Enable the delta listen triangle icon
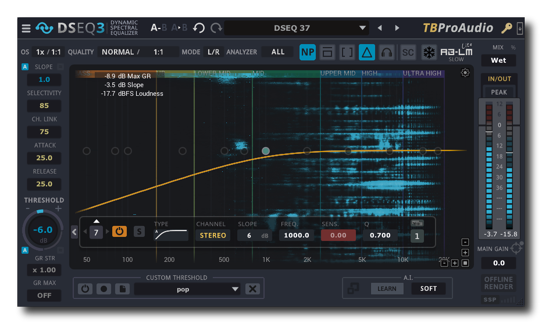542x324 pixels. pos(367,52)
